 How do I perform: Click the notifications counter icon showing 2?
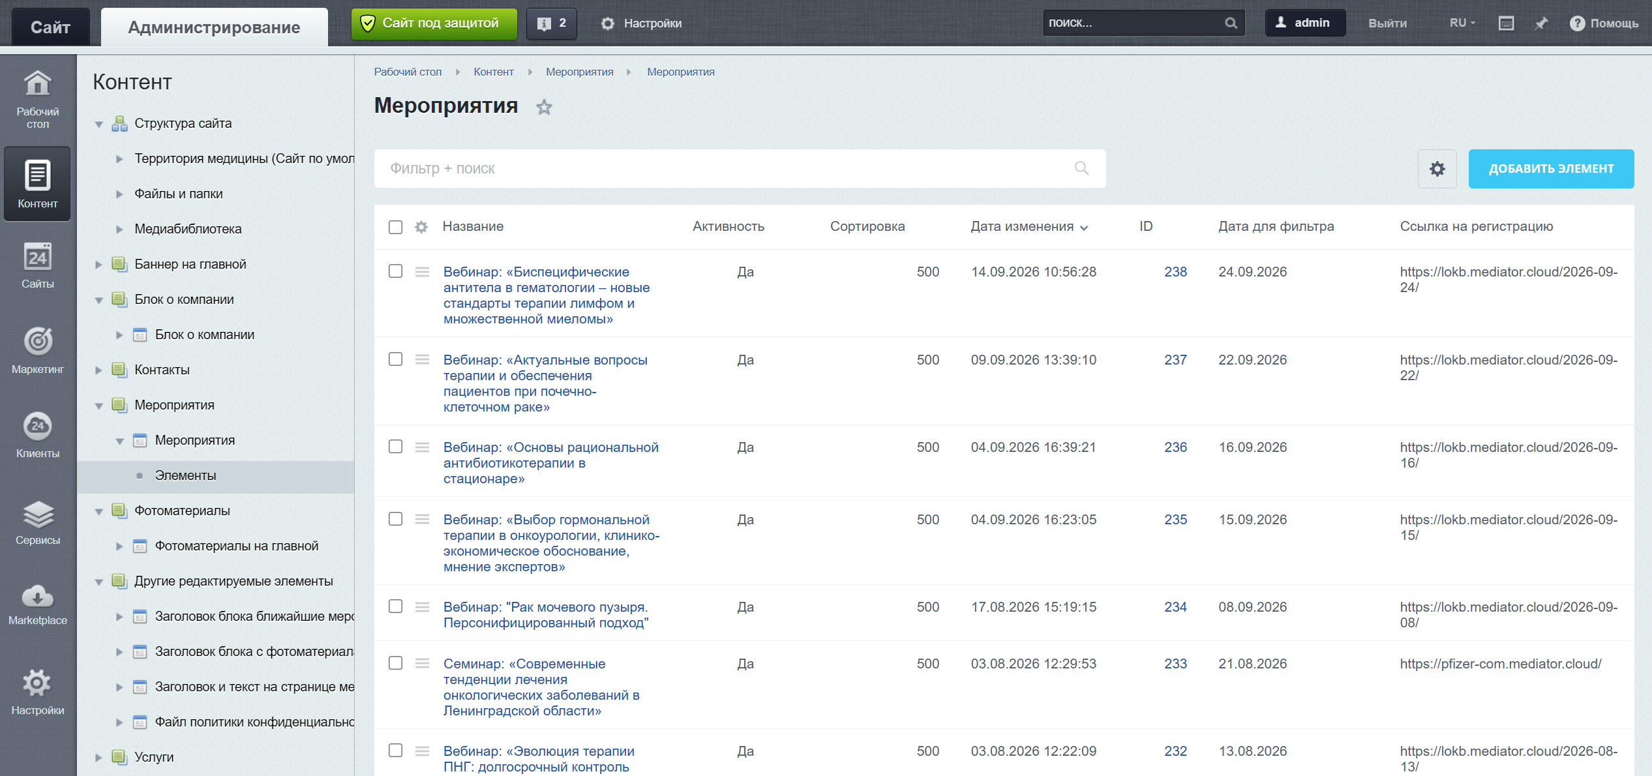[x=551, y=23]
